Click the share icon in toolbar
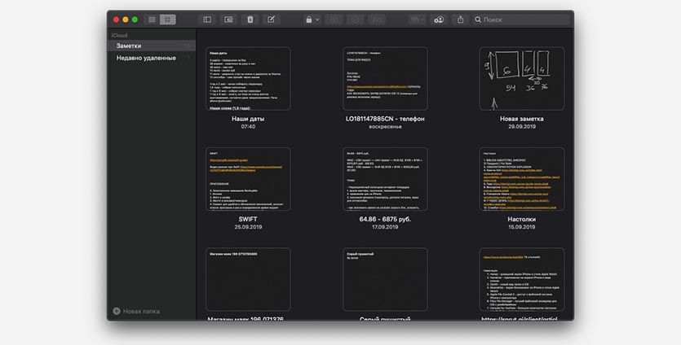 pos(461,19)
